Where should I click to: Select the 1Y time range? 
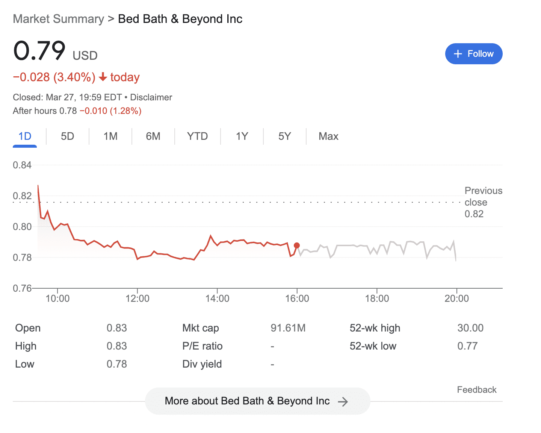point(242,136)
